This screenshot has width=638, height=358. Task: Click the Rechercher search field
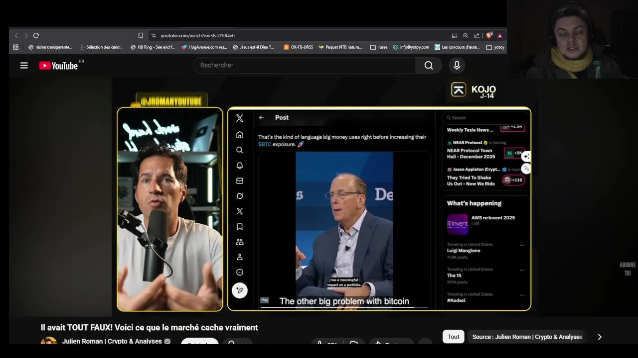click(x=304, y=65)
